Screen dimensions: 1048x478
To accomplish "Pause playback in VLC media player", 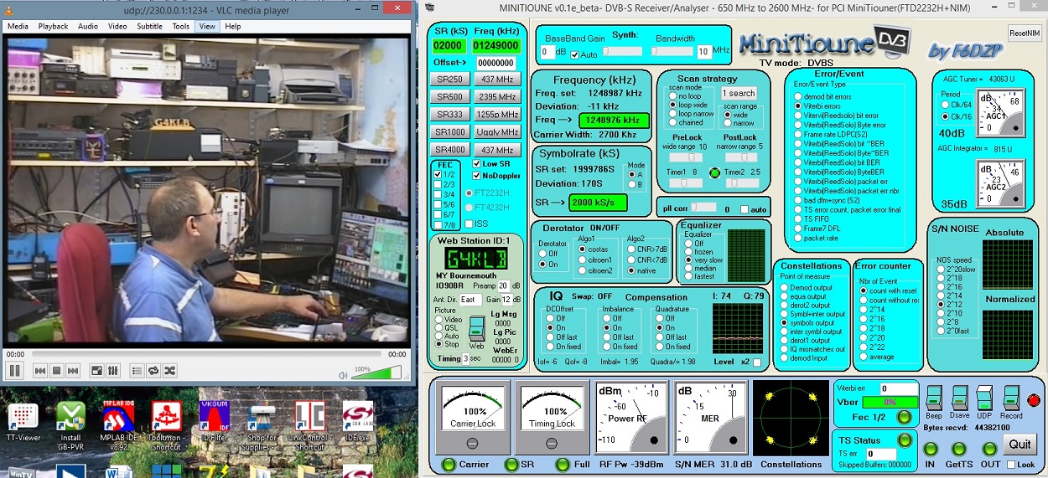I will pos(14,370).
